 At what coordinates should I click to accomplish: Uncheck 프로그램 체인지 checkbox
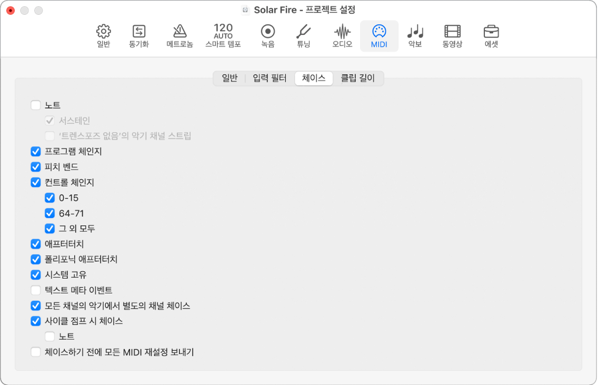point(36,151)
